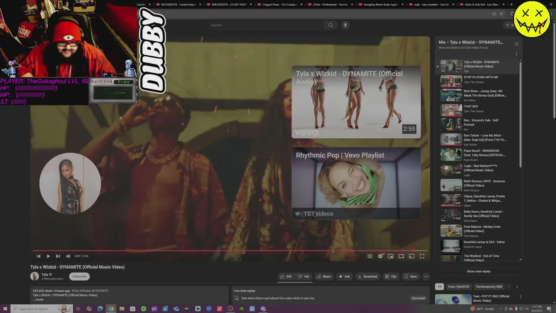Cast the video to a TV

[x=412, y=256]
